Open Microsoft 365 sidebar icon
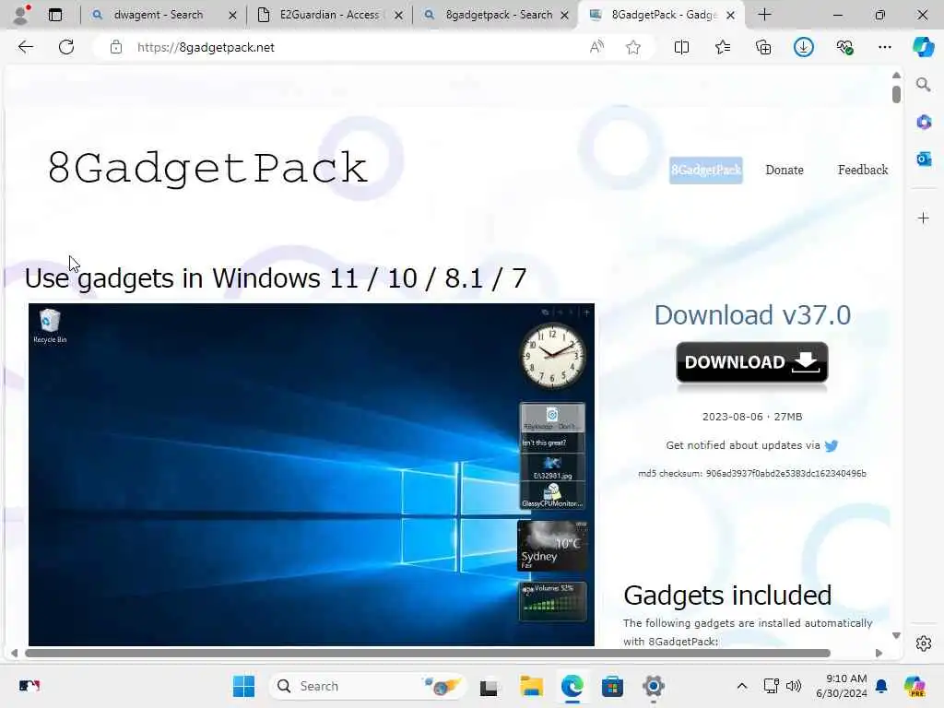 tap(924, 123)
